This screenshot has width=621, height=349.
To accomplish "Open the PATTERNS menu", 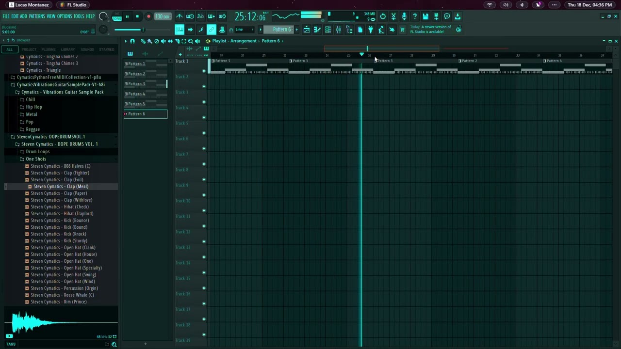I will 37,16.
